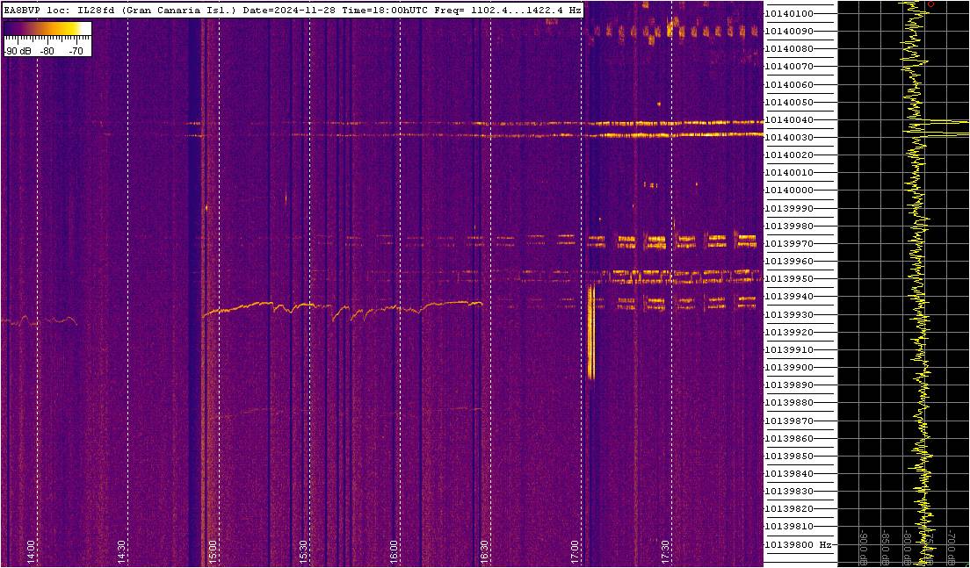Click the 10140030 frequency scale label
This screenshot has width=970, height=568.
click(789, 137)
